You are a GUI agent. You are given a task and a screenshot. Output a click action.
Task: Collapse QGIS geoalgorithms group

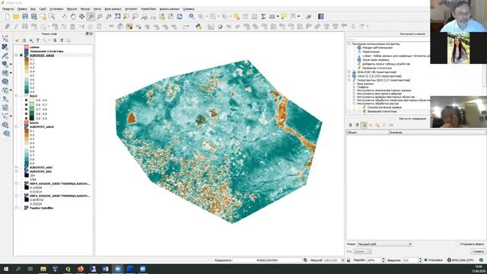tap(349, 80)
